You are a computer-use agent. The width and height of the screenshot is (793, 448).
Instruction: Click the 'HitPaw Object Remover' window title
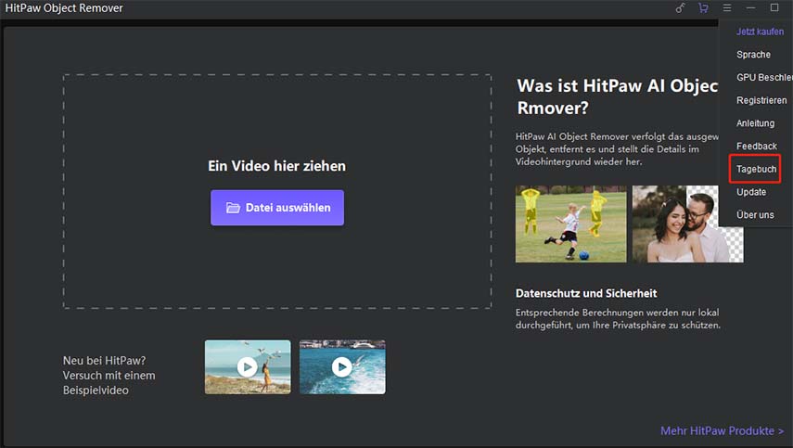coord(64,8)
